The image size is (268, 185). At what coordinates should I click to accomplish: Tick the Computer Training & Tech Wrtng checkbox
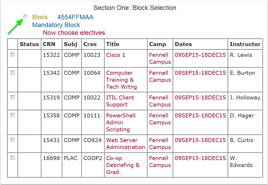tap(13, 72)
